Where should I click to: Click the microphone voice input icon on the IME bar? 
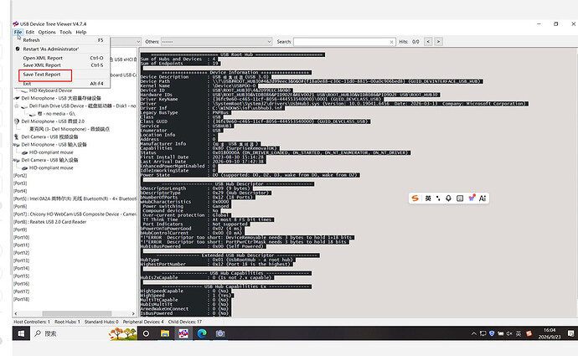pyautogui.click(x=448, y=199)
